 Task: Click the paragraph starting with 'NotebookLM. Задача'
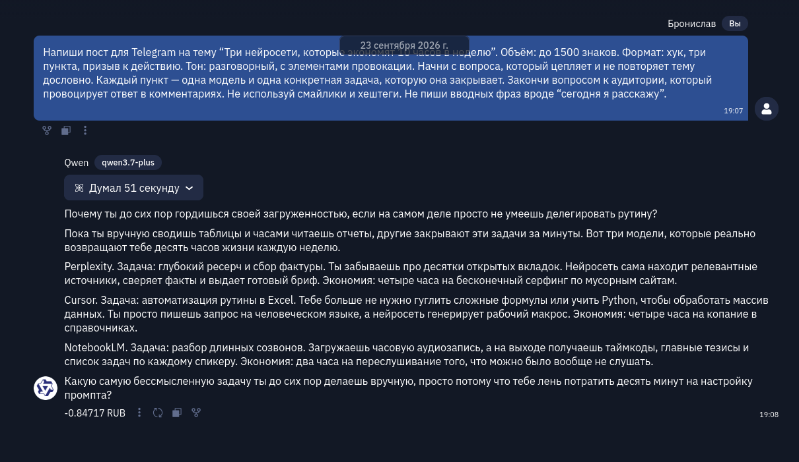[x=407, y=355]
